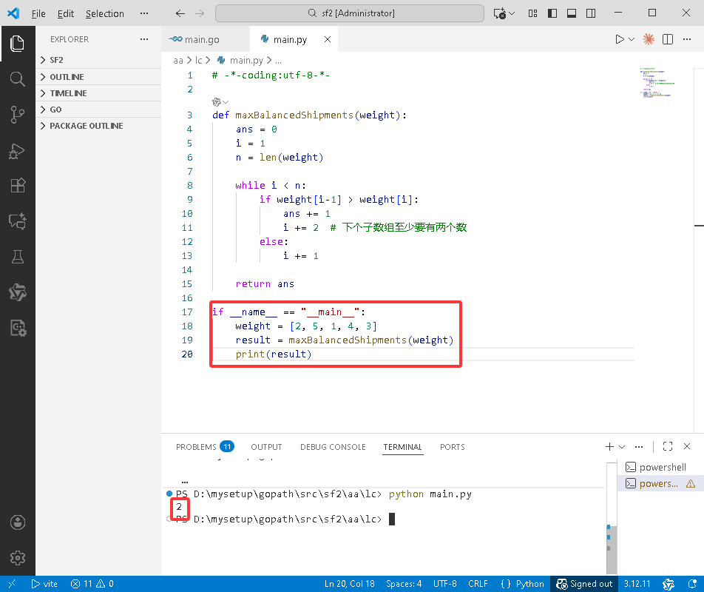Click the notifications bell in status bar
Image resolution: width=704 pixels, height=592 pixels.
tap(692, 583)
